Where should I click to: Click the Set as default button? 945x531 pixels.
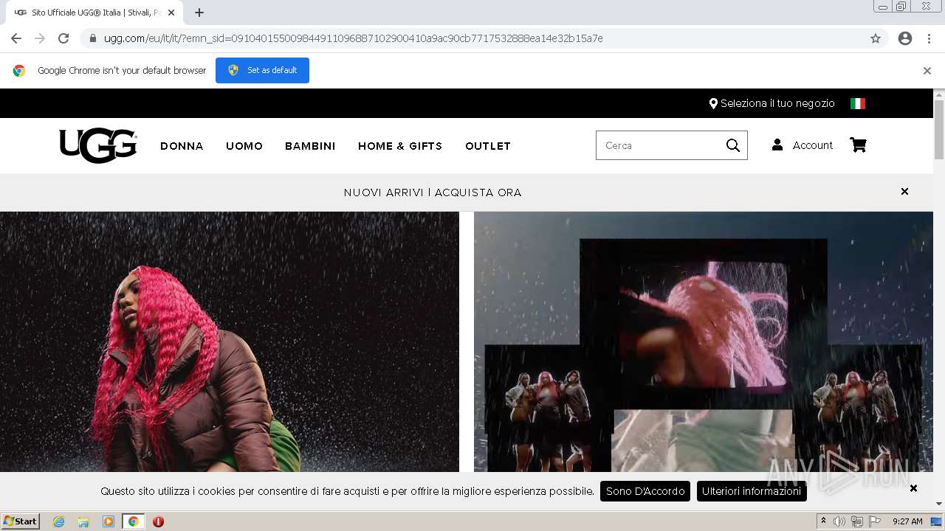(x=262, y=70)
